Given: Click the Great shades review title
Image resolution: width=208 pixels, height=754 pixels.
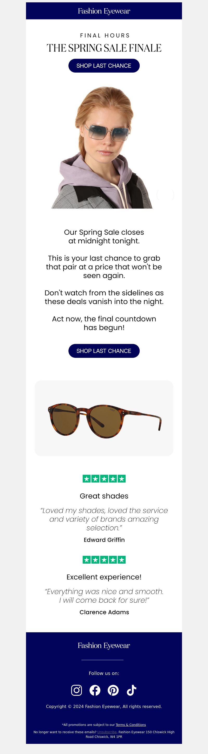Looking at the screenshot, I should pos(104,496).
